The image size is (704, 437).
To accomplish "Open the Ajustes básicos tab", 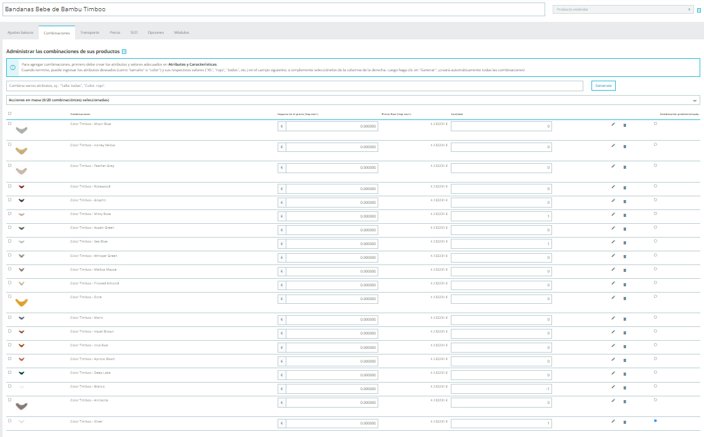I will click(x=21, y=33).
